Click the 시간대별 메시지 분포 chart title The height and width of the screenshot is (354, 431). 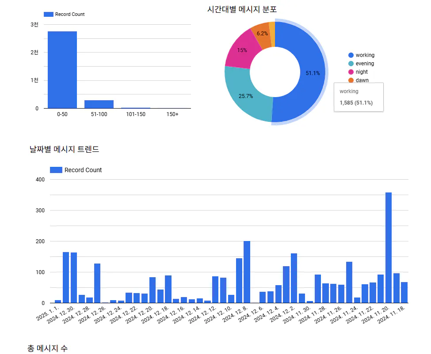(x=242, y=9)
